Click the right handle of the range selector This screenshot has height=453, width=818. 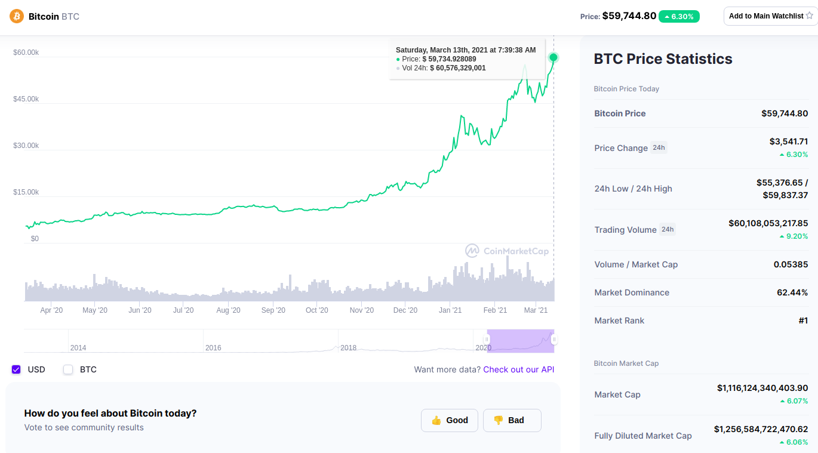554,340
